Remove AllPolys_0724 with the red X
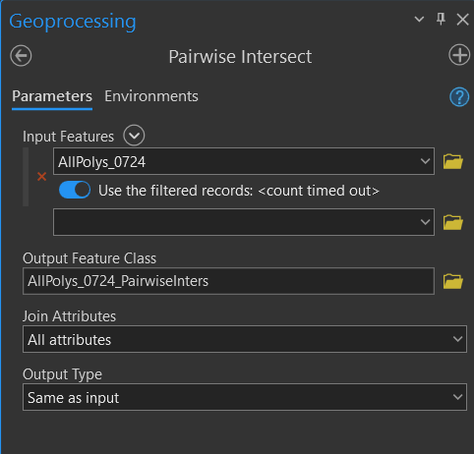Viewport: 474px width, 454px height. tap(41, 177)
